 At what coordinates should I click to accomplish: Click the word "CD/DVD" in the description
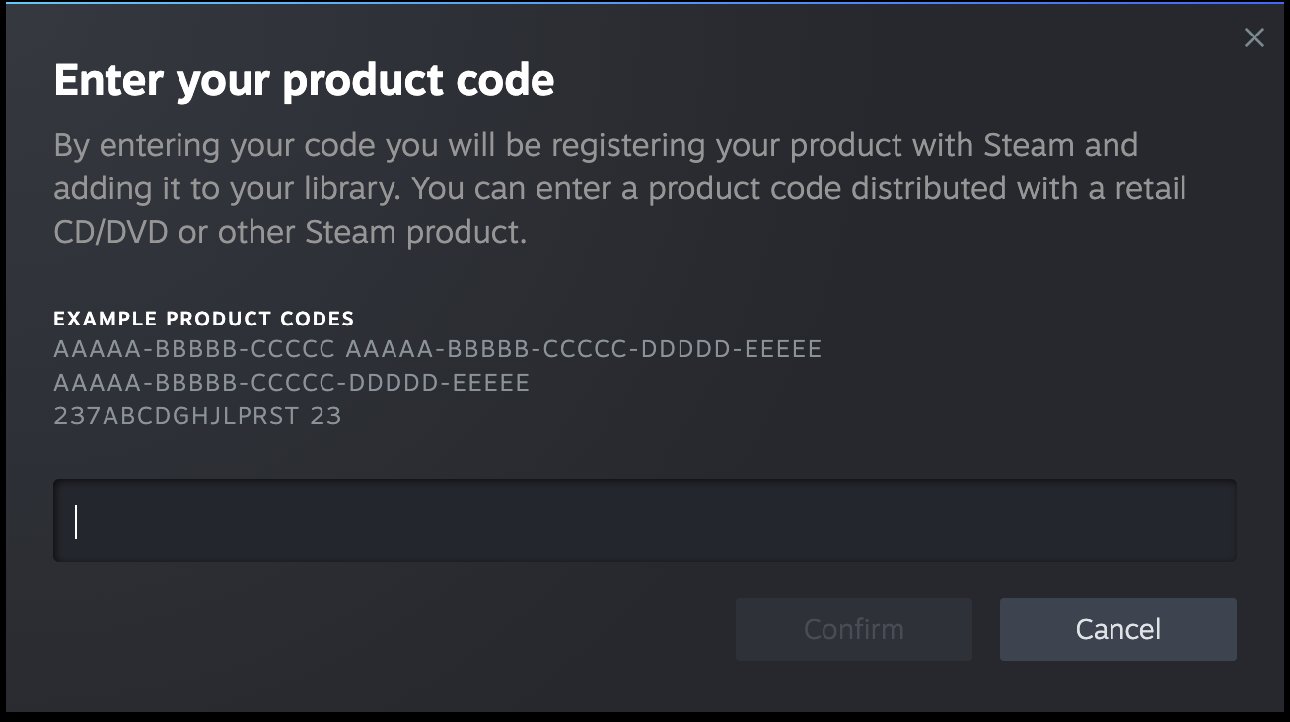pos(110,232)
